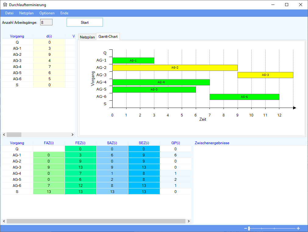Open the Netzplan menu in the menu bar
308x232 pixels.
point(27,13)
